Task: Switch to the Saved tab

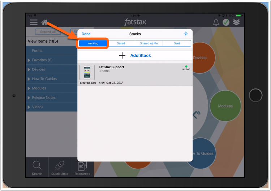Action: [x=121, y=43]
